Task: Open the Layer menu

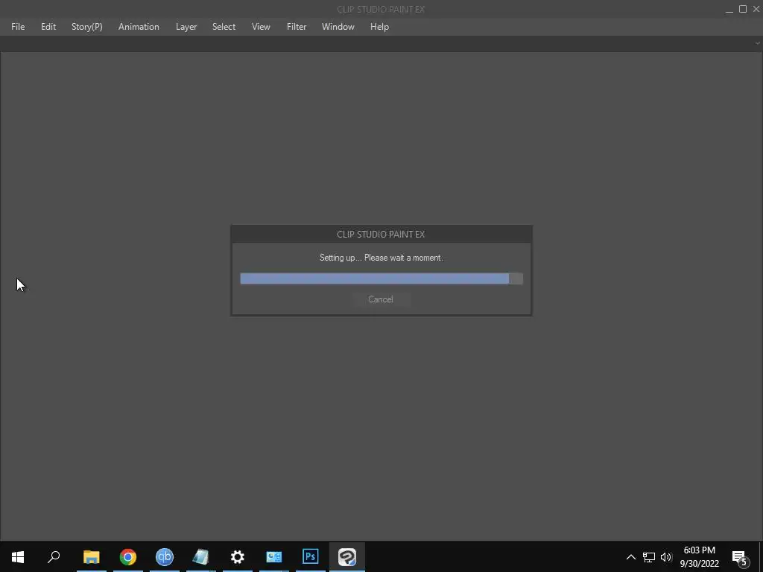Action: pos(186,27)
